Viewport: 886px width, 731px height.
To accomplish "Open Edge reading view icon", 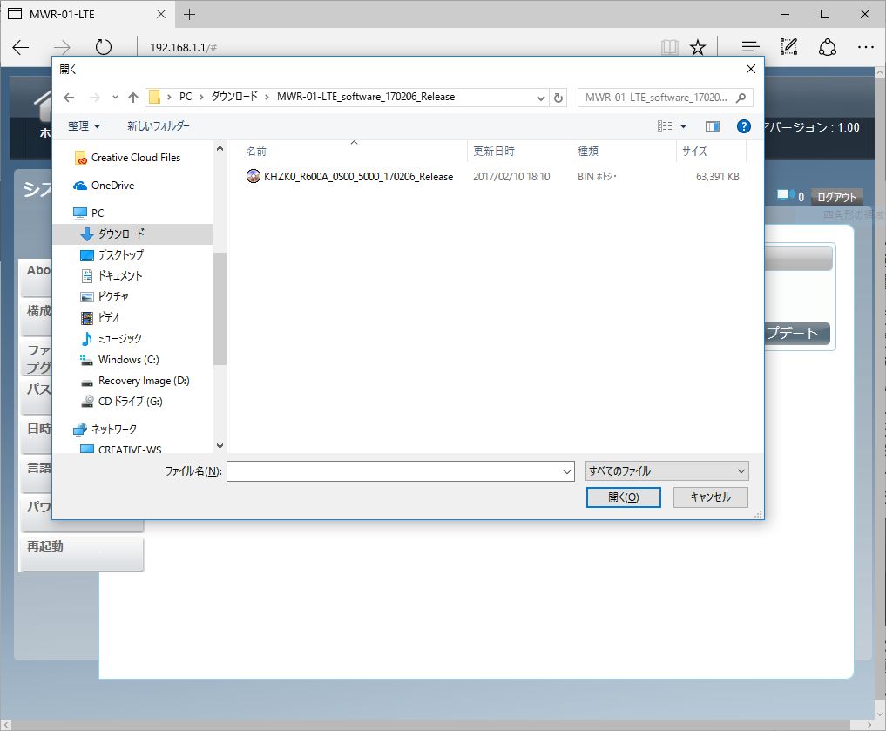I will 668,47.
